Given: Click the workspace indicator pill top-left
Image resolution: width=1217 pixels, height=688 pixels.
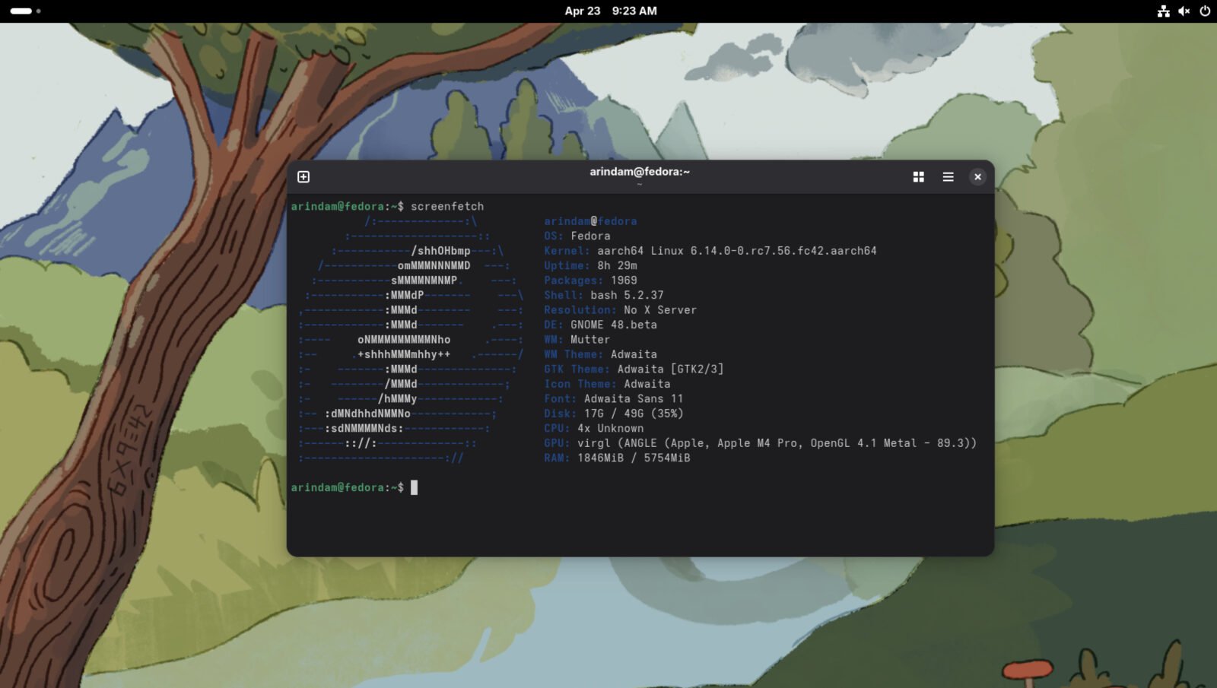Looking at the screenshot, I should 21,11.
